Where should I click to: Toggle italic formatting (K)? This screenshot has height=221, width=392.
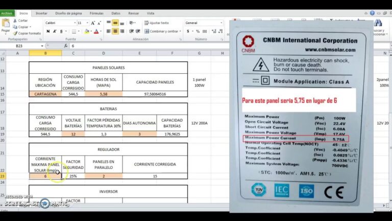[x=55, y=31]
